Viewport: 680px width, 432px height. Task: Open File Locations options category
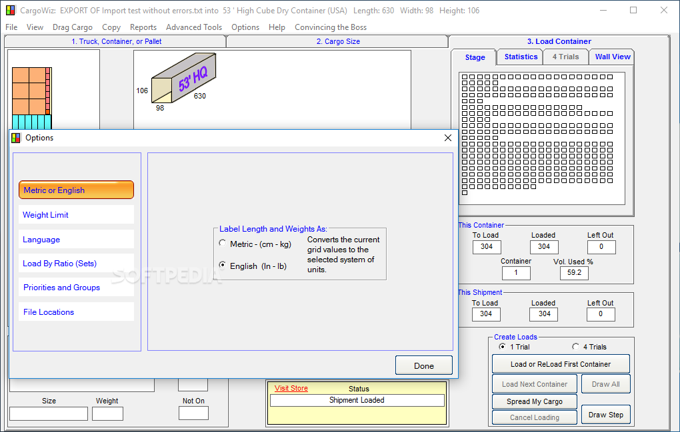tap(76, 312)
